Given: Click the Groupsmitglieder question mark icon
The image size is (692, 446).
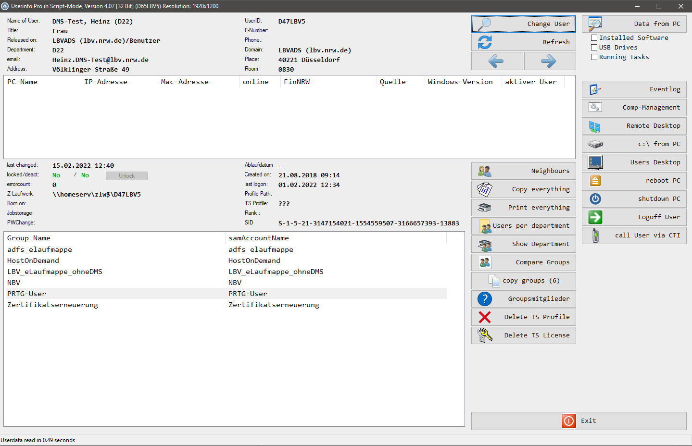Looking at the screenshot, I should (485, 299).
